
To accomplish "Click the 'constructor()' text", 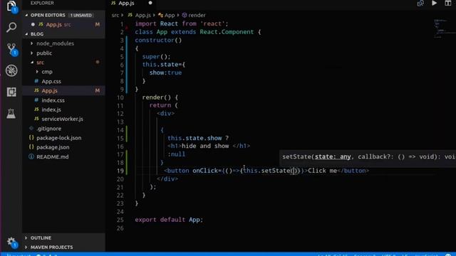I will 158,41.
